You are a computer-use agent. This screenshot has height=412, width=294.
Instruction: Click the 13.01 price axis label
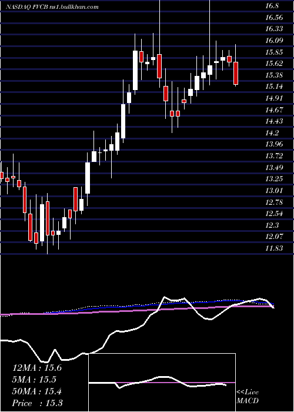coord(274,190)
